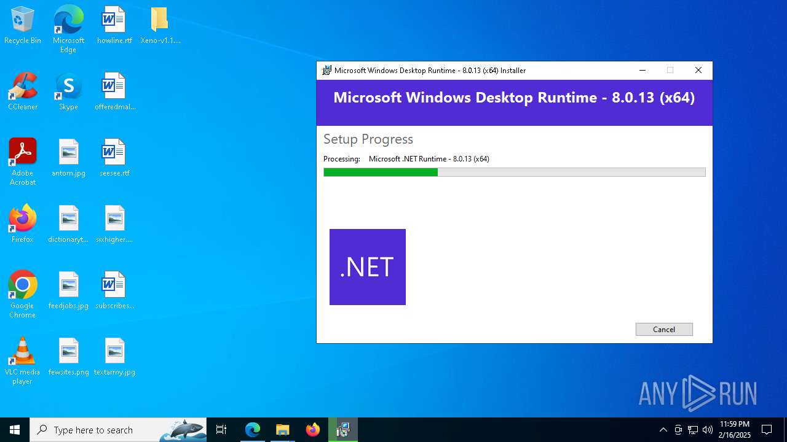Open File Explorer from the taskbar
This screenshot has height=442, width=787.
click(282, 430)
